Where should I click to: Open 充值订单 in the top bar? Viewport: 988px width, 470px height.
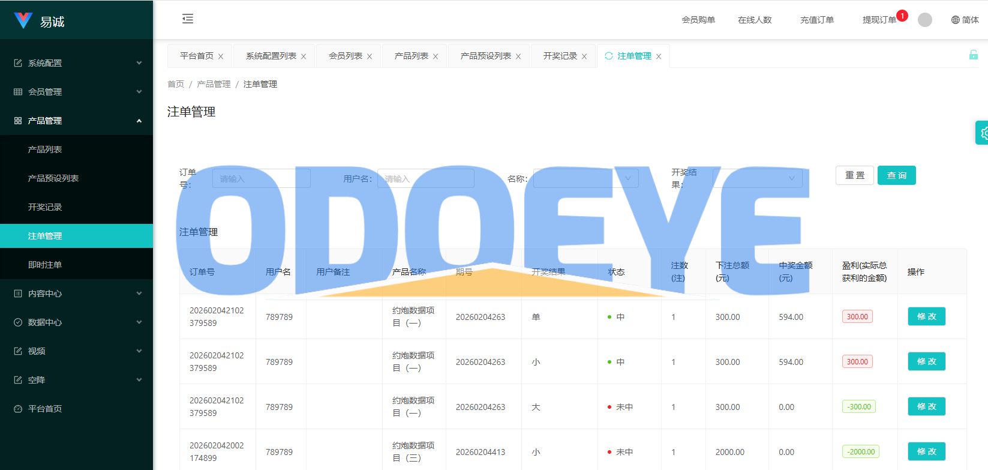(x=817, y=20)
